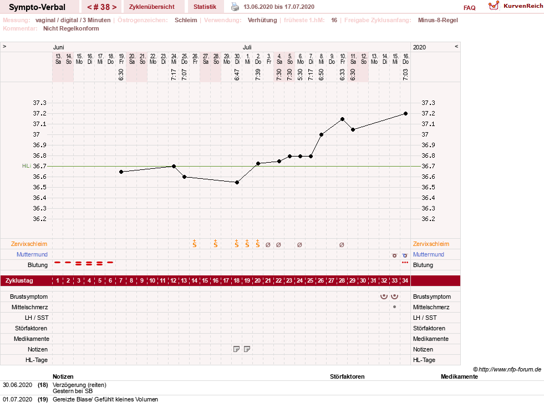This screenshot has width=544, height=417.
Task: Click the 'Verzögerung (reiten)' note text
Action: 79,385
